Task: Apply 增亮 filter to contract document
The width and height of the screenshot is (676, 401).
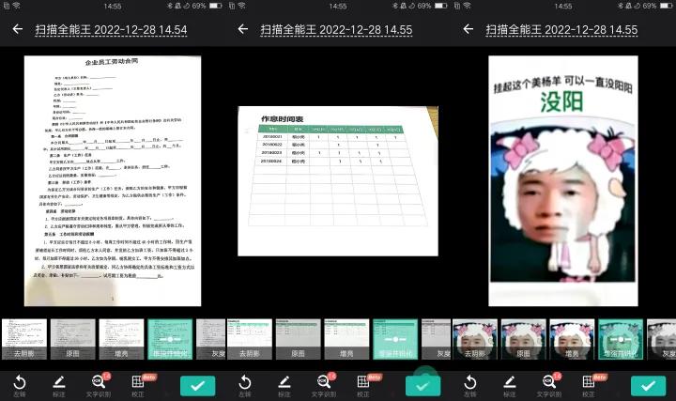Action: coord(121,340)
